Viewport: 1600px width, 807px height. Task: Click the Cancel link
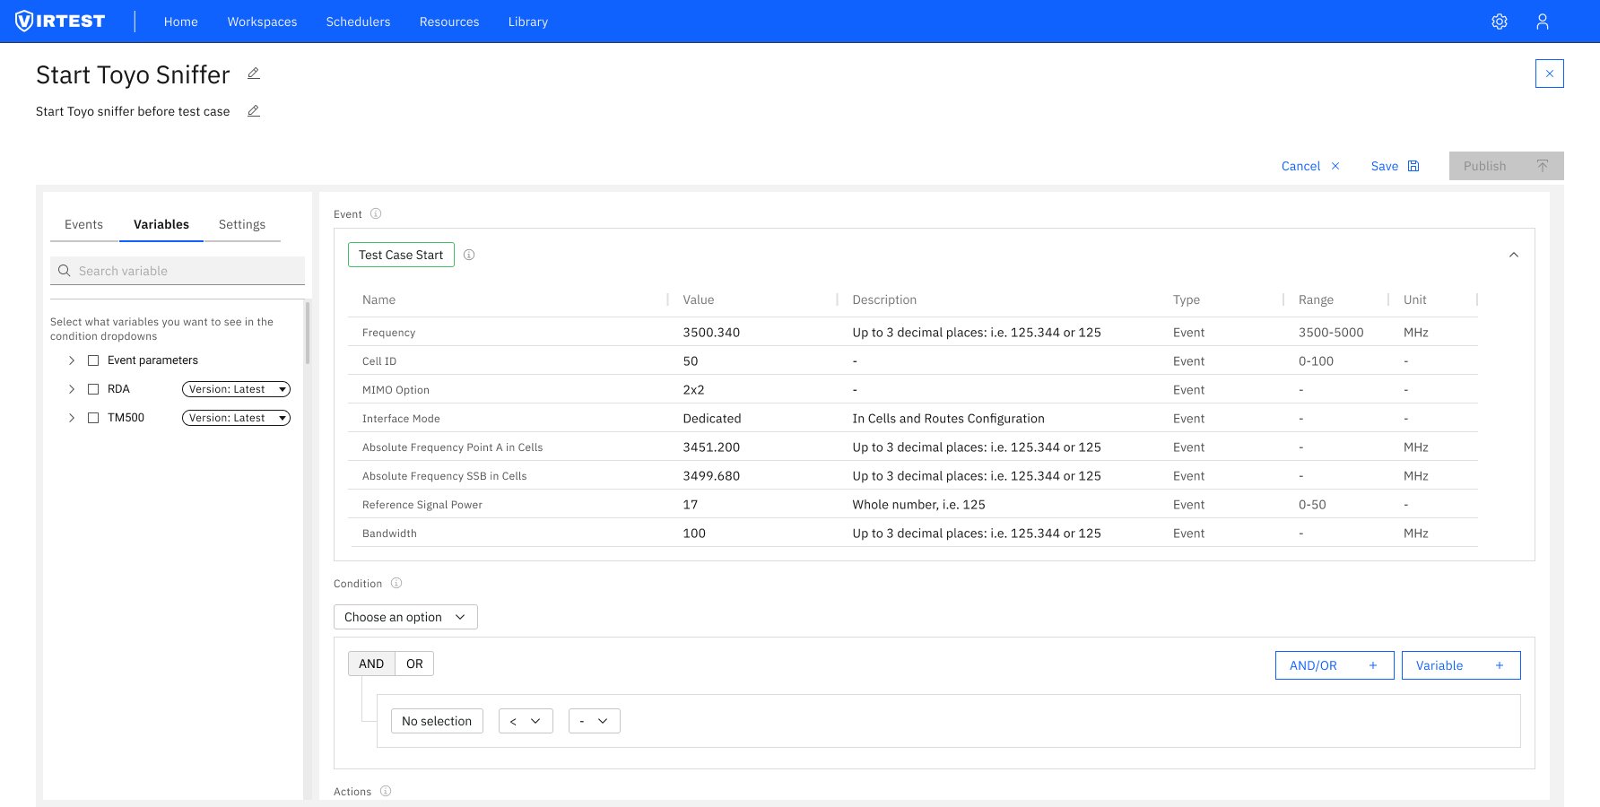(1300, 166)
